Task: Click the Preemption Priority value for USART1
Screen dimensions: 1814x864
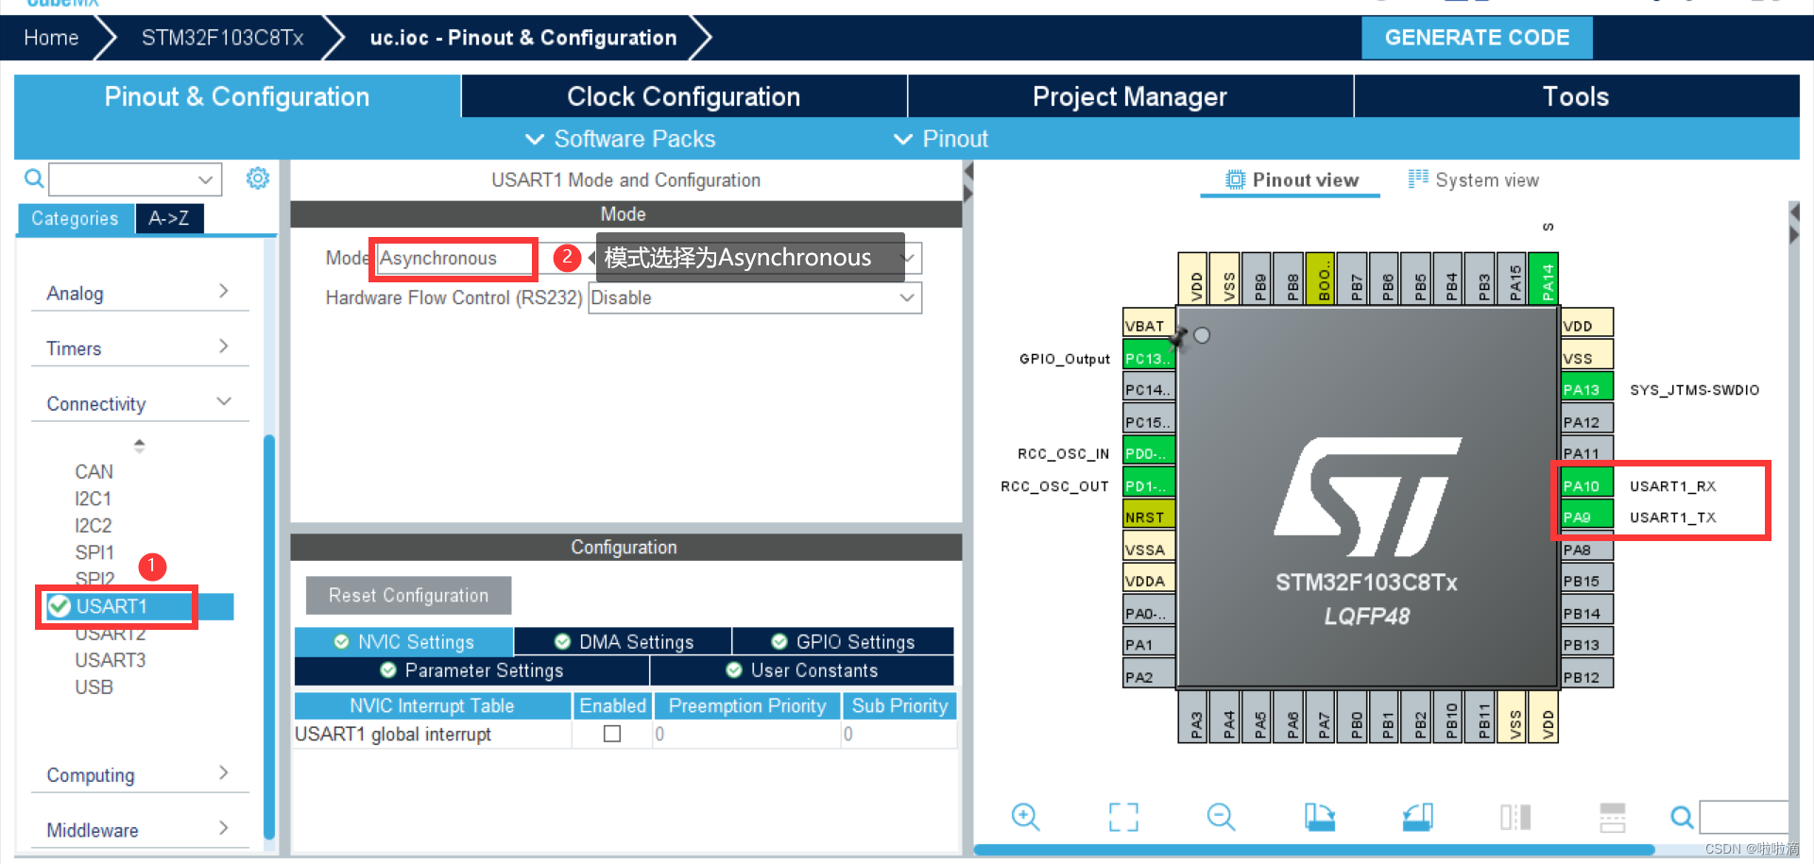Action: (745, 734)
